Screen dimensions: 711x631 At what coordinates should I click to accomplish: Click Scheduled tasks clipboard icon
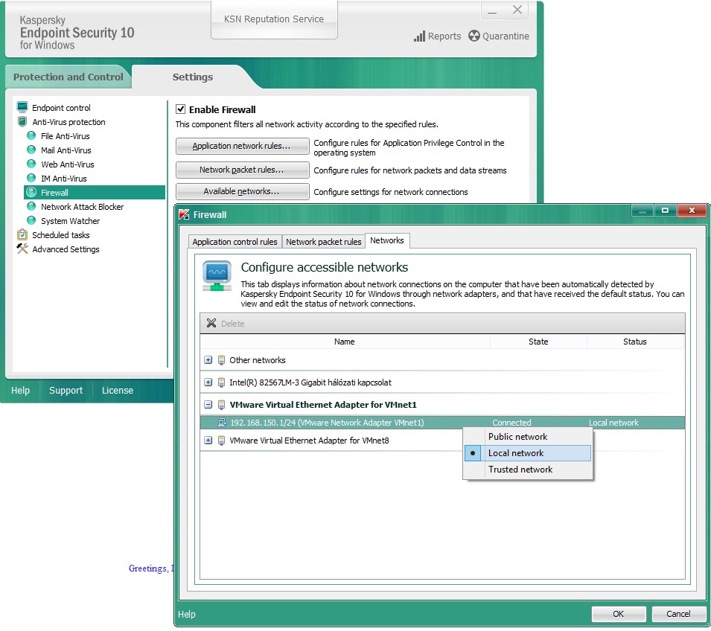click(x=22, y=234)
